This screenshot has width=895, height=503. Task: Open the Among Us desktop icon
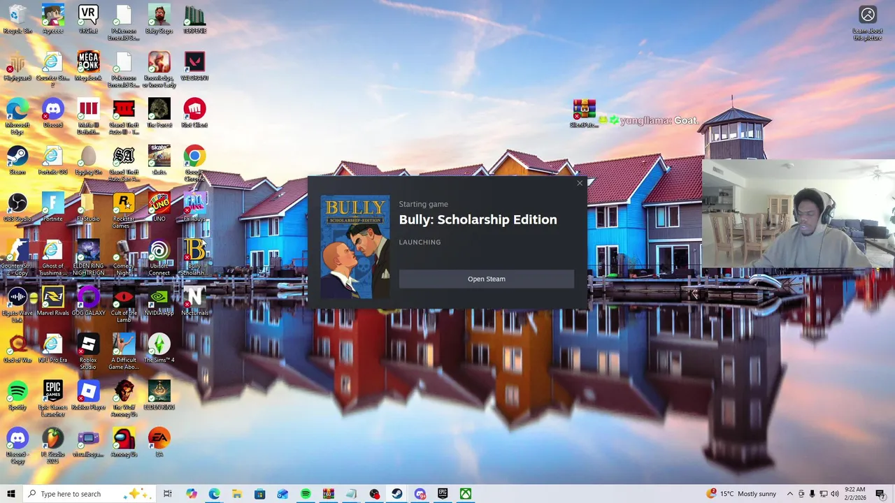(124, 441)
